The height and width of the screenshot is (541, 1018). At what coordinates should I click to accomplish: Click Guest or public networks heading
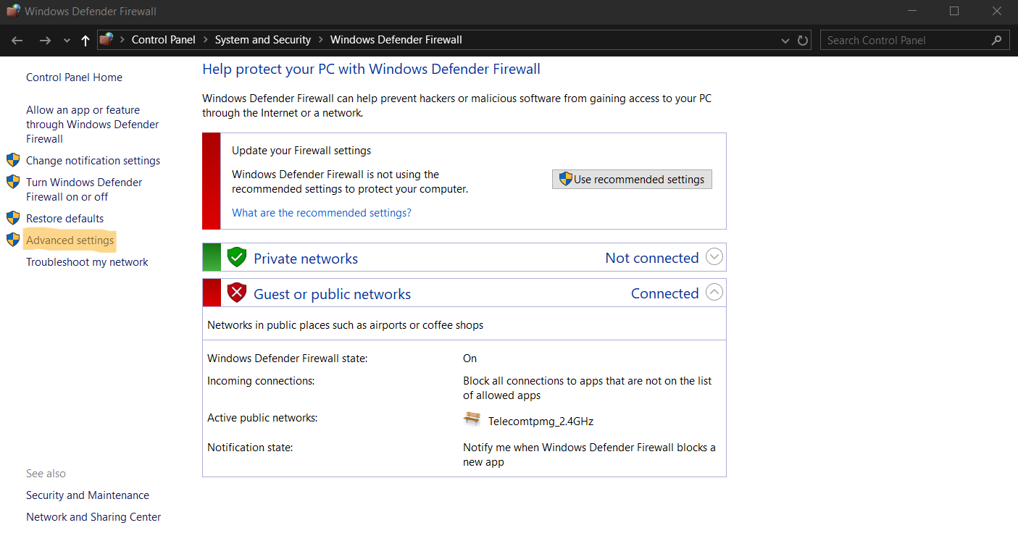coord(332,294)
